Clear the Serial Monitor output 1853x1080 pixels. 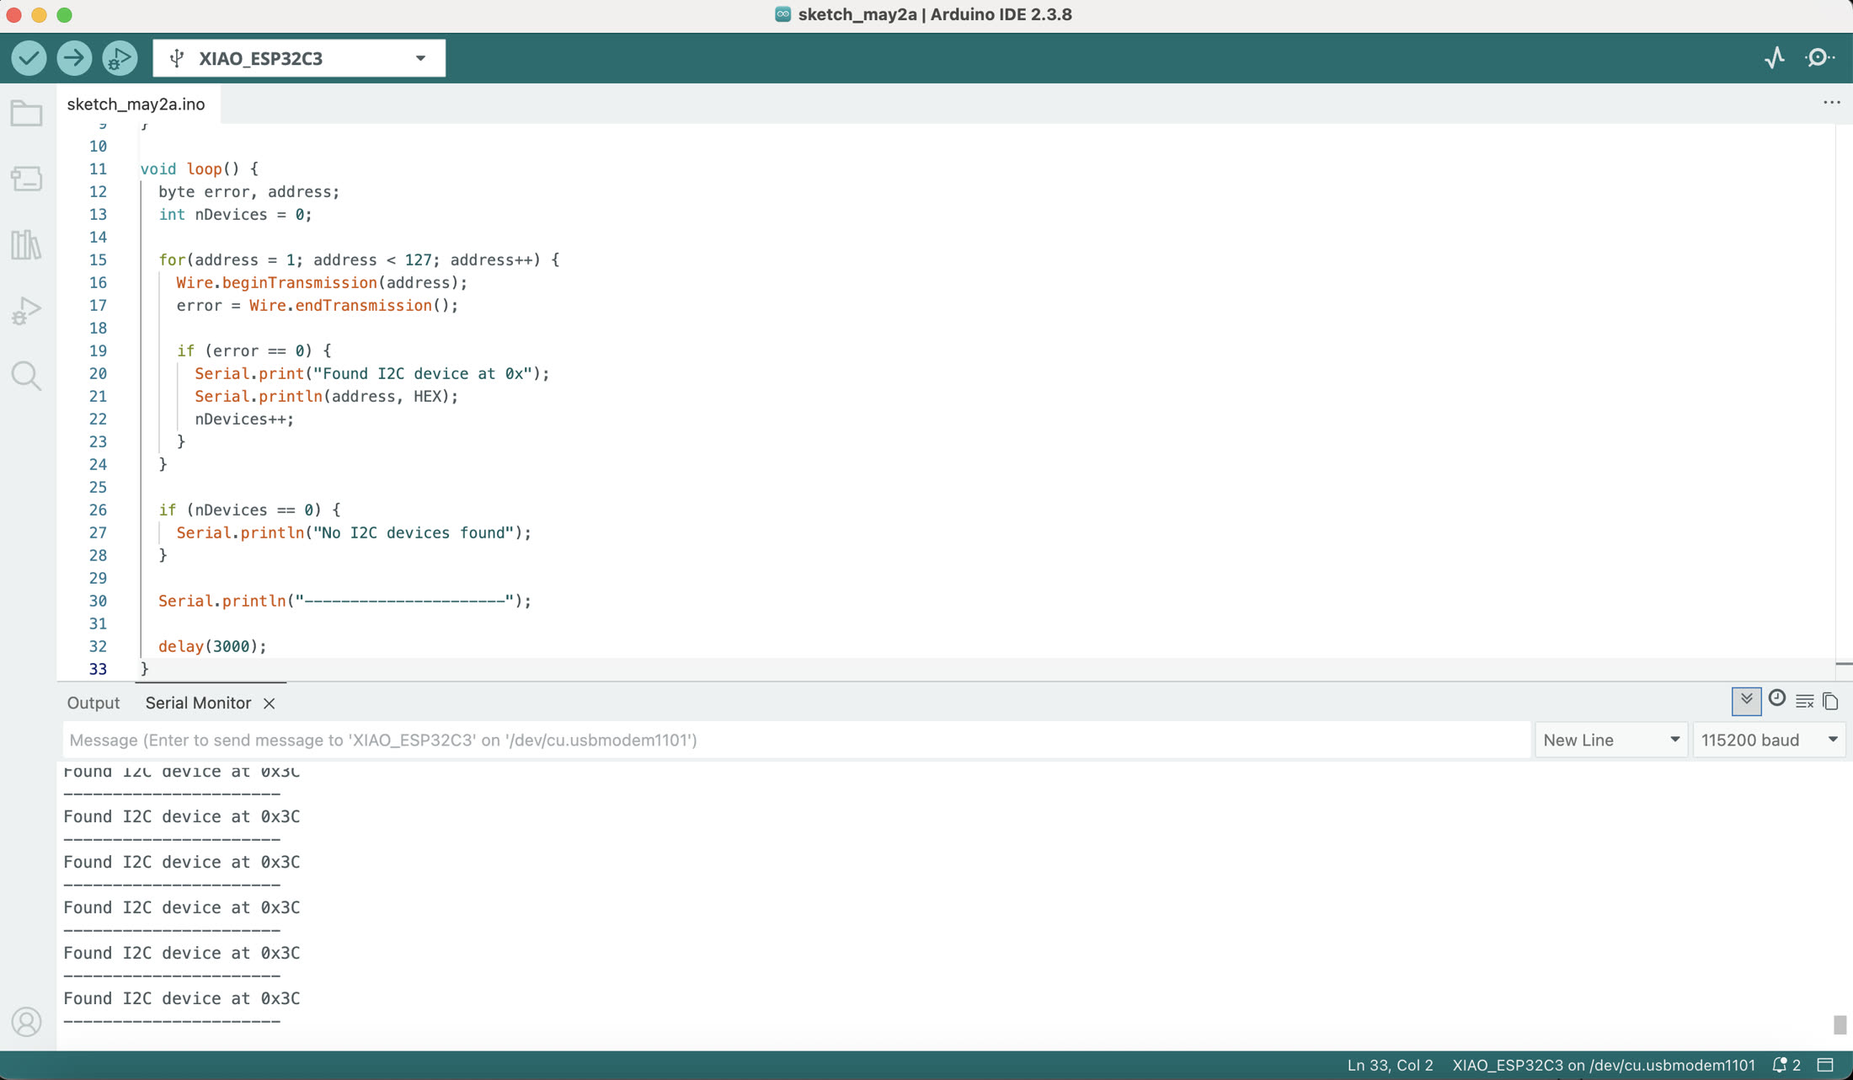tap(1804, 701)
